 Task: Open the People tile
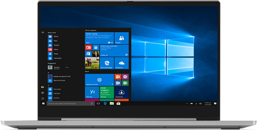pyautogui.click(x=122, y=38)
